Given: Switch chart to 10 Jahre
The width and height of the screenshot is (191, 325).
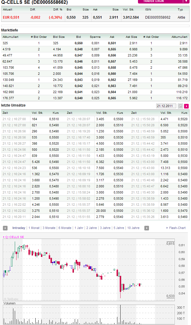Looking at the screenshot, I should (133, 228).
